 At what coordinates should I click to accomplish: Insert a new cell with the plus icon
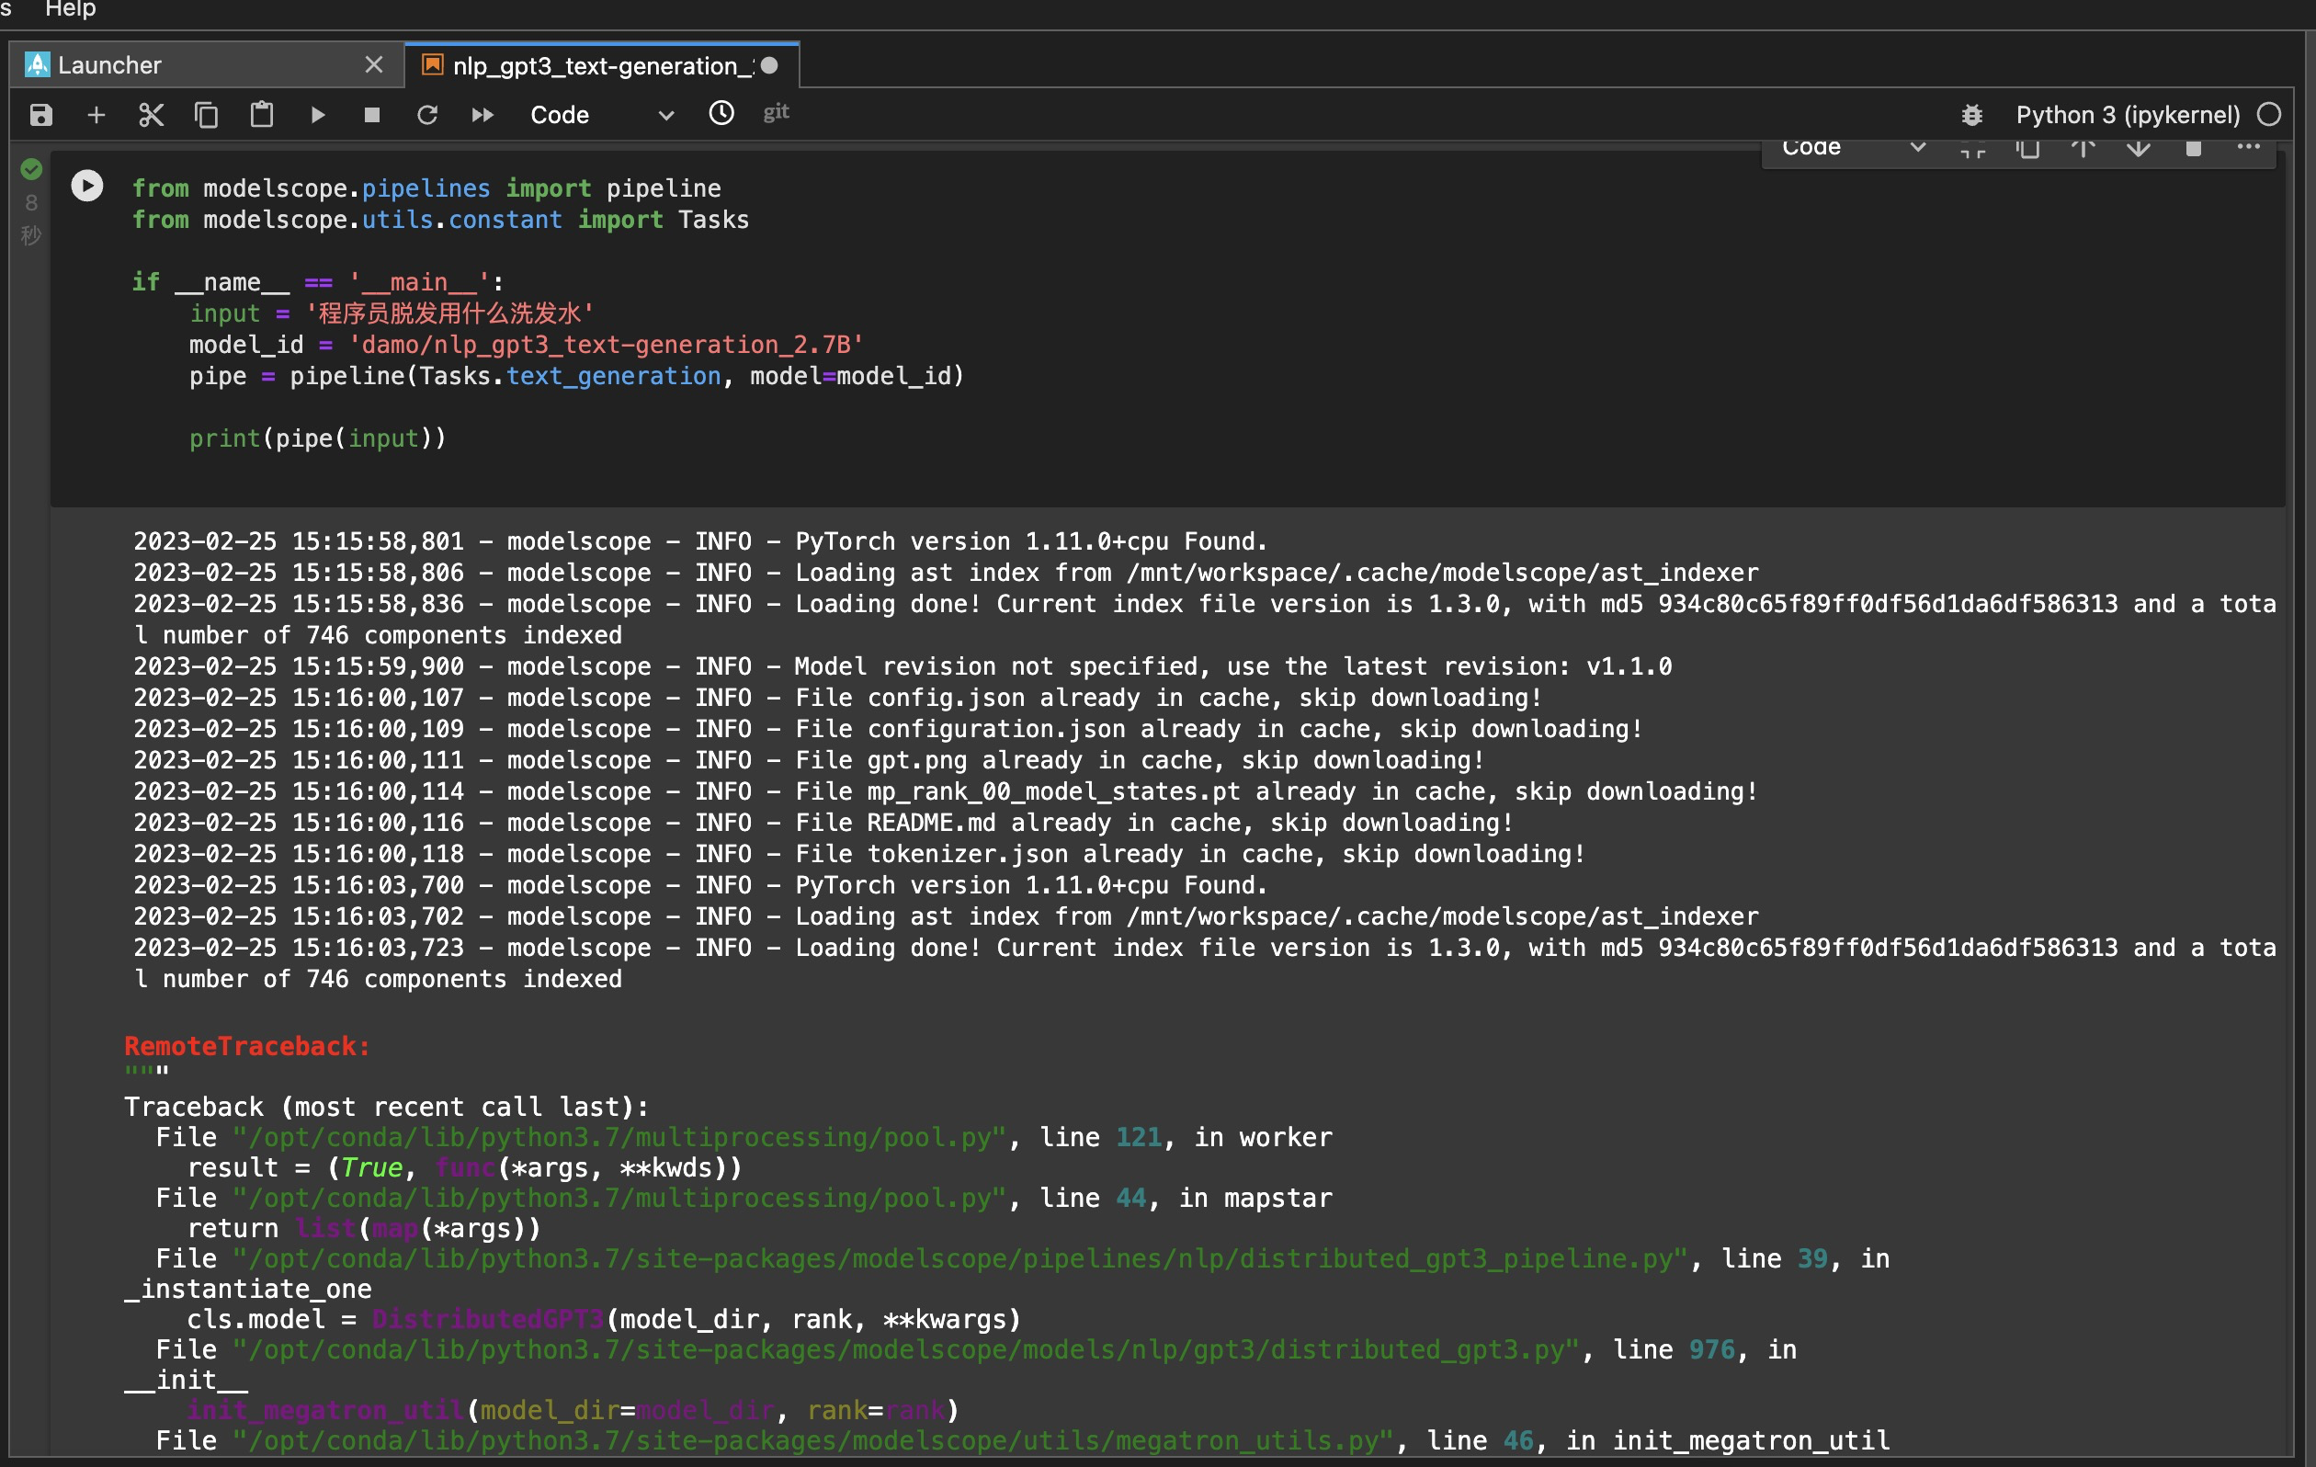(x=96, y=116)
